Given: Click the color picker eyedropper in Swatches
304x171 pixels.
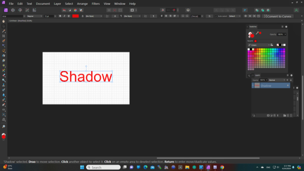Looking at the screenshot, I should (257, 33).
